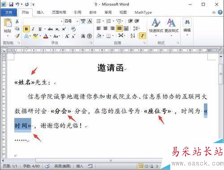The height and width of the screenshot is (170, 224).
Task: Open the 编辑 find tools
Action: (x=187, y=27)
